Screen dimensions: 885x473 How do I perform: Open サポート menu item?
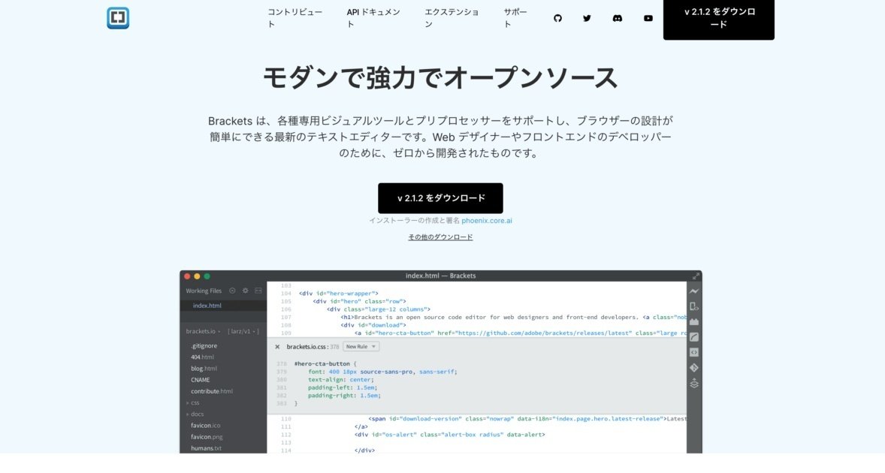click(x=515, y=18)
